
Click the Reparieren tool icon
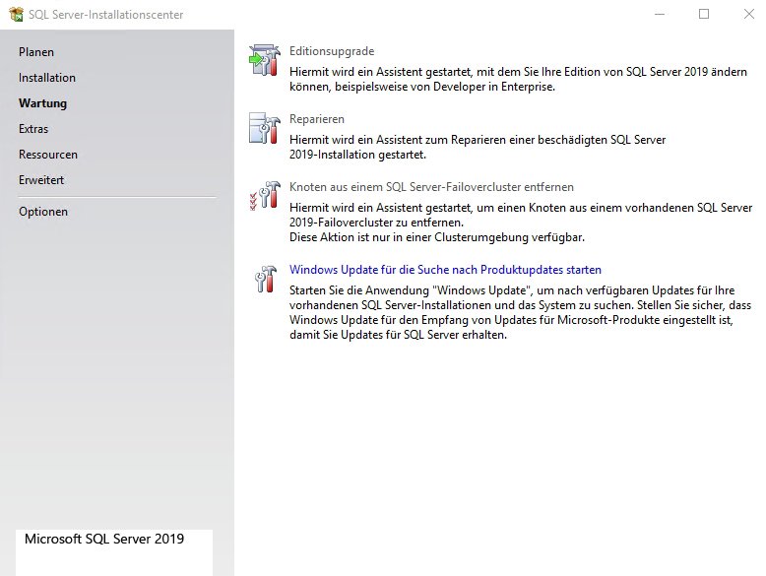pyautogui.click(x=264, y=128)
